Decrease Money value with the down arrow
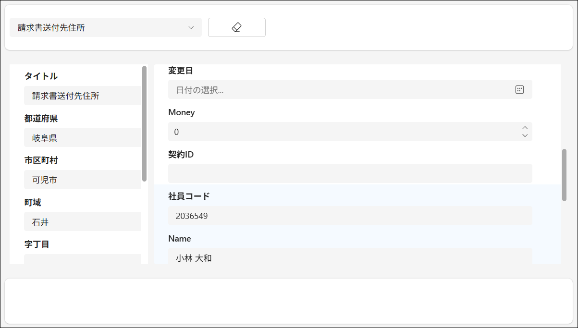This screenshot has height=328, width=578. tap(525, 135)
